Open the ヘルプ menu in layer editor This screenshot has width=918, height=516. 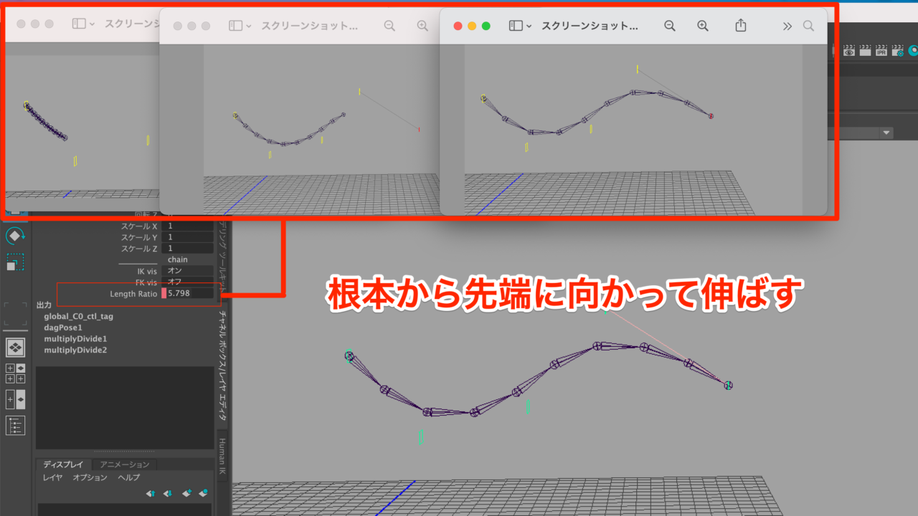click(129, 477)
